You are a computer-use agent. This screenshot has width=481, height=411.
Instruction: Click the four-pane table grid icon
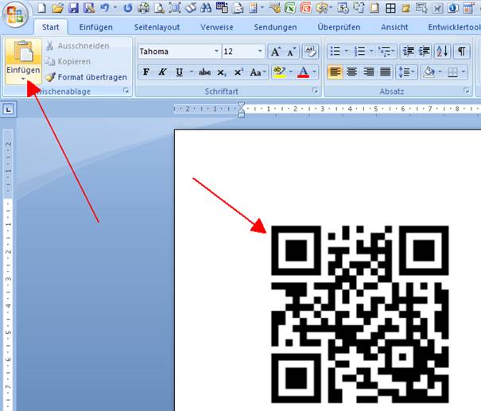pos(390,8)
